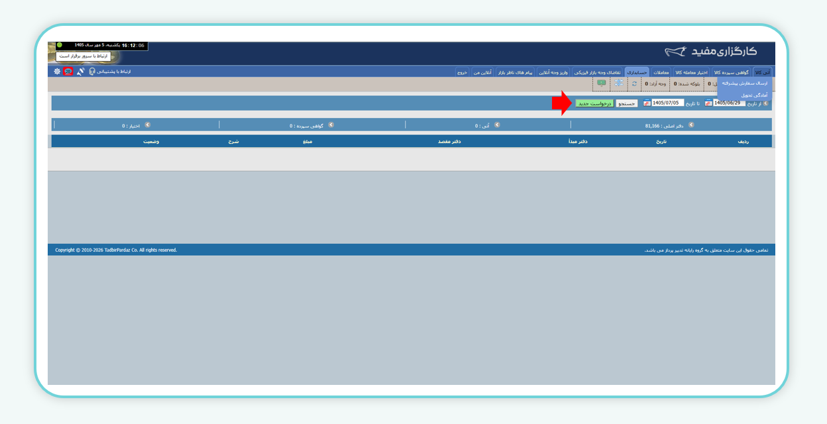The width and height of the screenshot is (827, 424).
Task: Open calendar for از تاریخ date
Action: click(x=708, y=103)
